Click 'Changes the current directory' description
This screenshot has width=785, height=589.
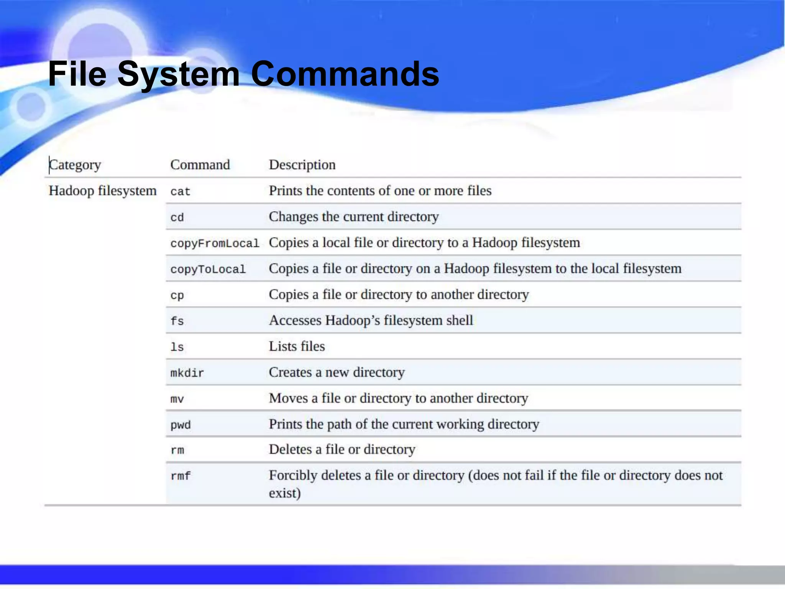[354, 217]
